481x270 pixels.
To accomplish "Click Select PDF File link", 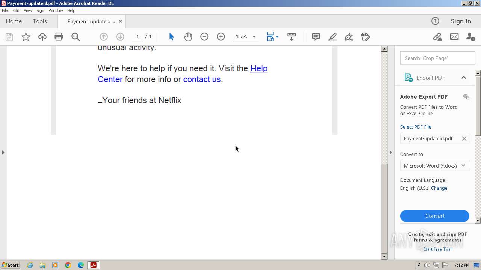I will [416, 127].
